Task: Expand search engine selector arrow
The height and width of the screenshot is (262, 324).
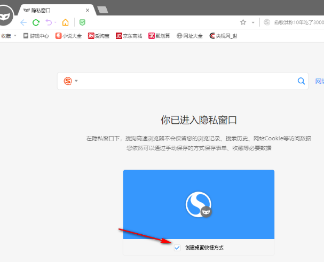Action: (76, 81)
